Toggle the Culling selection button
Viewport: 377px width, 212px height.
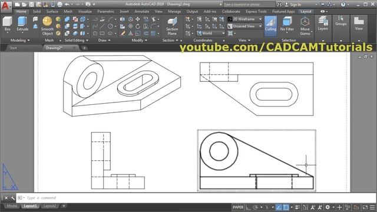pos(270,26)
